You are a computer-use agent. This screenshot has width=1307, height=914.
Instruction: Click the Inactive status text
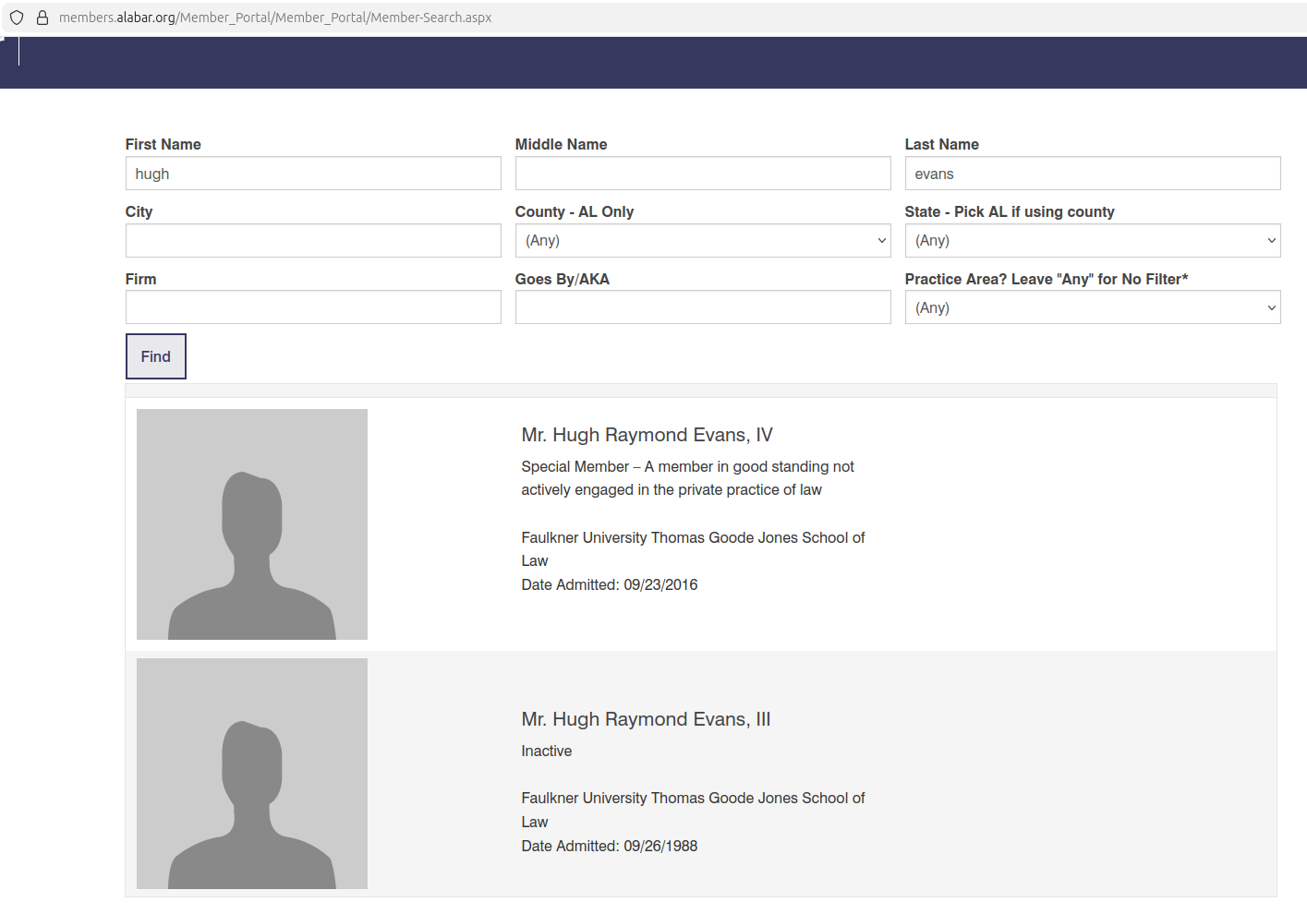[546, 752]
